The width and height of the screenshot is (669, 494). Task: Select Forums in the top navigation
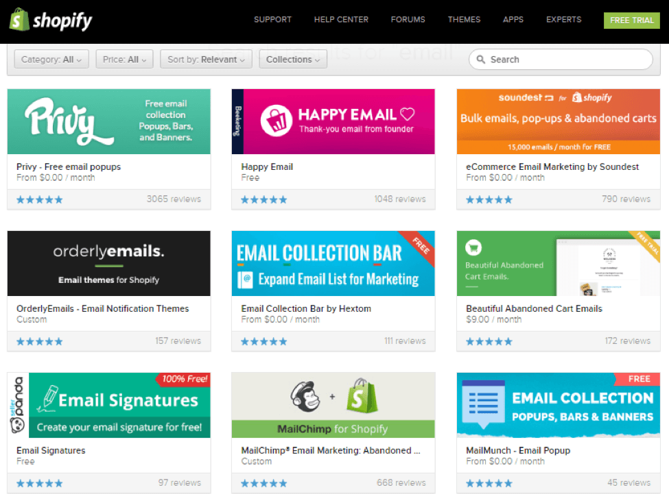408,20
